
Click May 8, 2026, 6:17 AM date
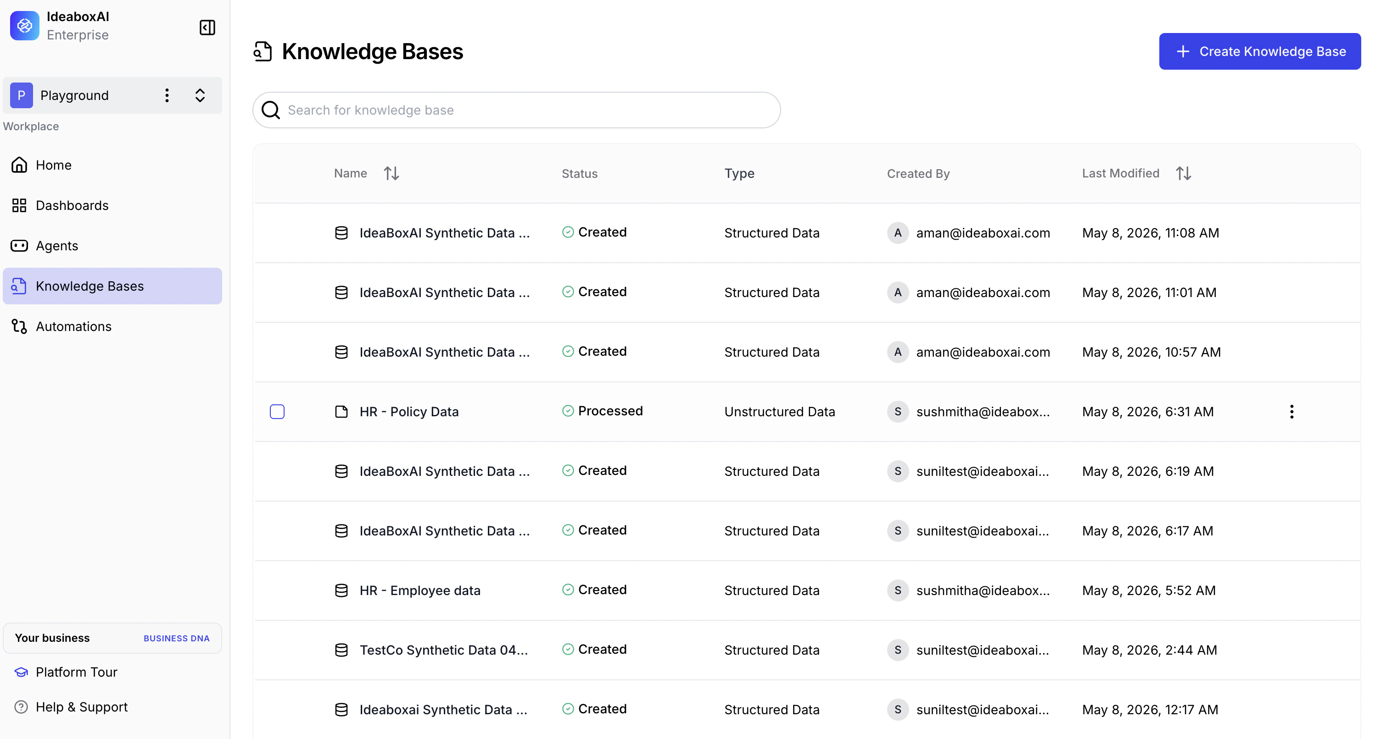click(1148, 531)
